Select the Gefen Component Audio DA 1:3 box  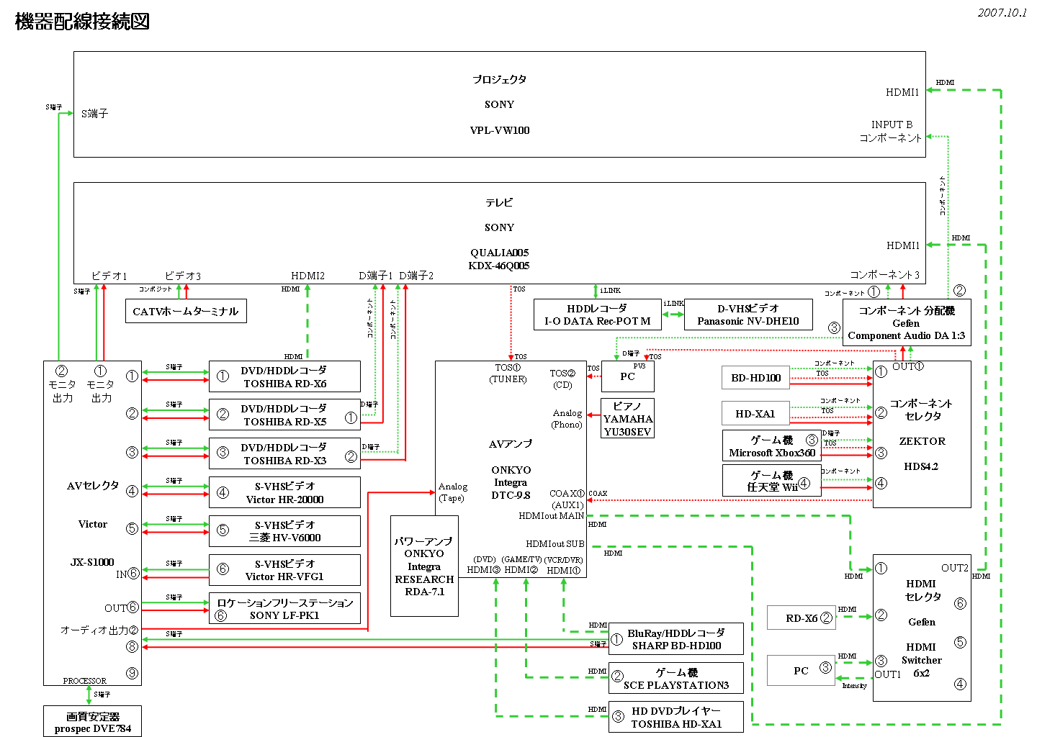click(906, 323)
